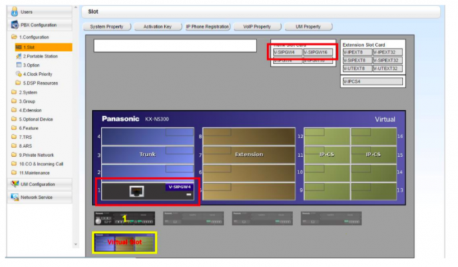The height and width of the screenshot is (267, 458).
Task: Choose the V-SIPEXT8 extension card
Action: click(x=357, y=60)
